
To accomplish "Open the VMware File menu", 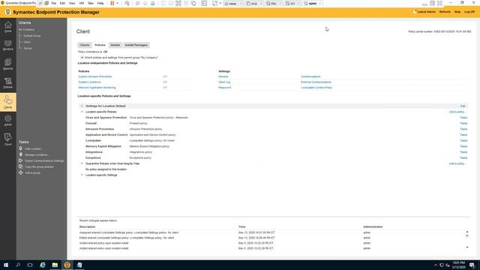I will tap(53, 3).
